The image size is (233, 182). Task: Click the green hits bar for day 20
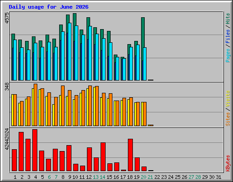(x=143, y=32)
